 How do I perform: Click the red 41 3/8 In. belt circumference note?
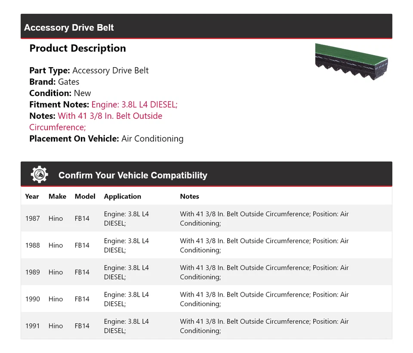click(110, 116)
